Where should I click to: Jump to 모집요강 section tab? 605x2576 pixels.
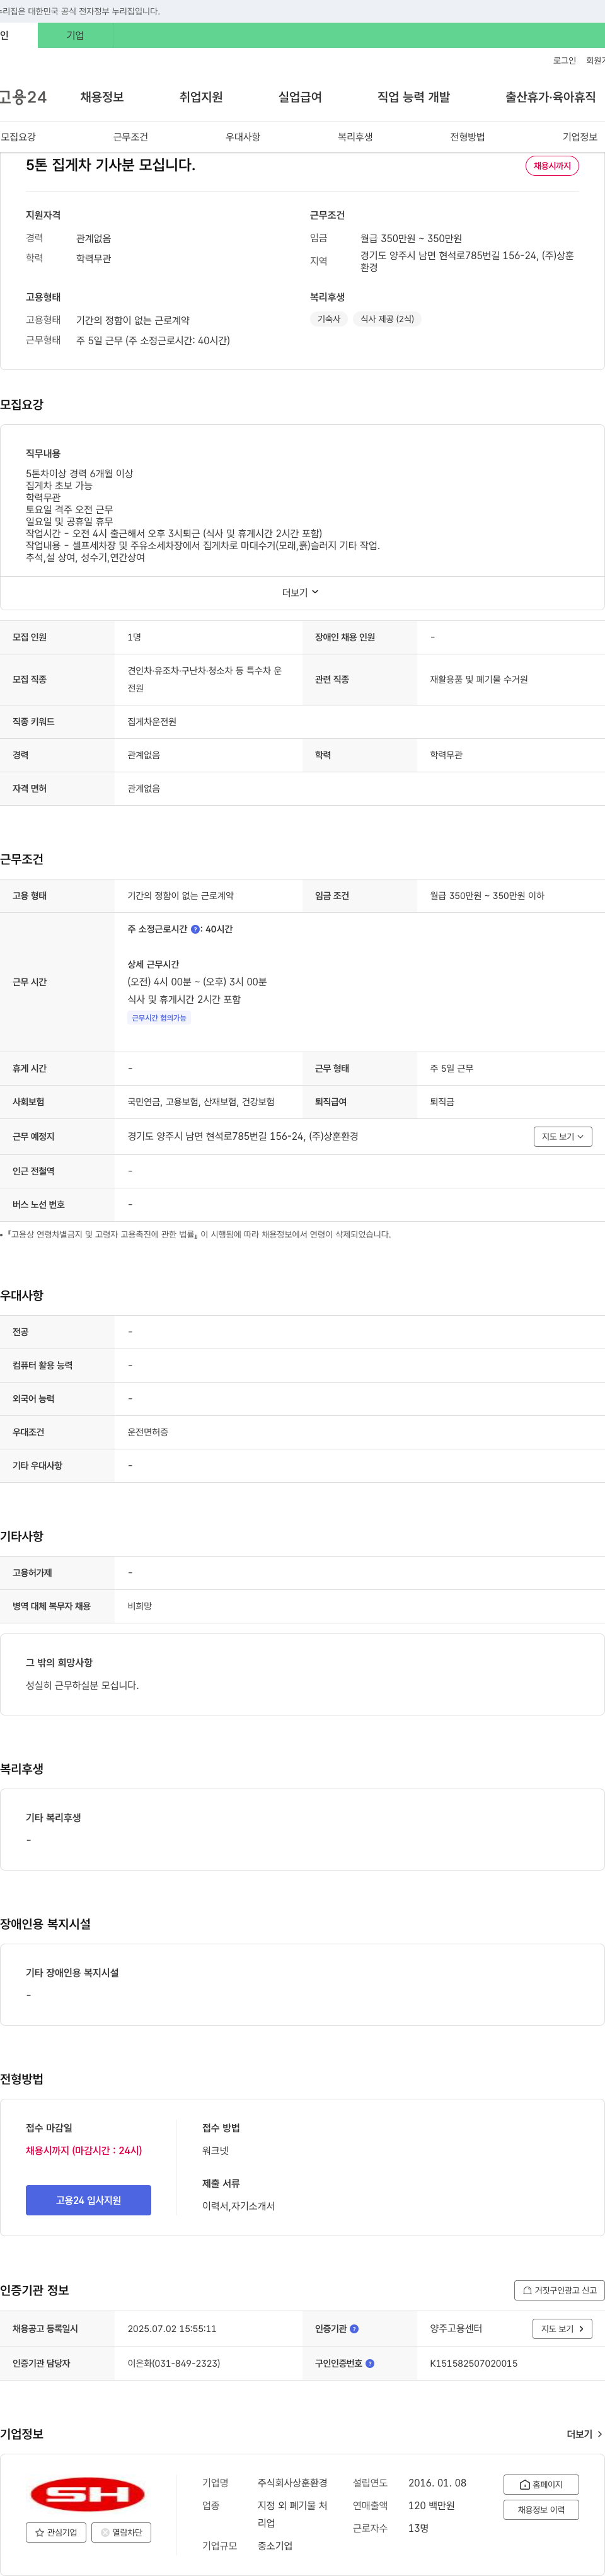[18, 137]
